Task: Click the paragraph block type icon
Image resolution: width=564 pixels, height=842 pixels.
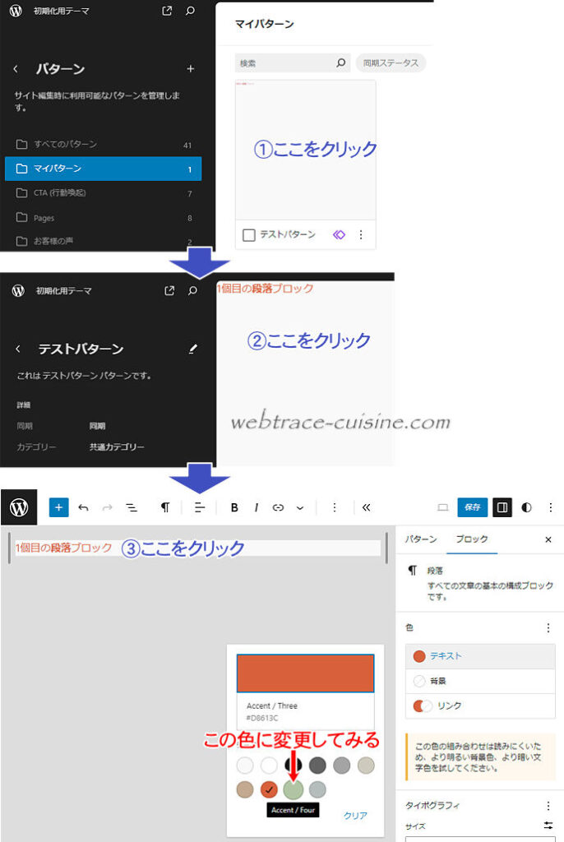Action: pos(165,507)
